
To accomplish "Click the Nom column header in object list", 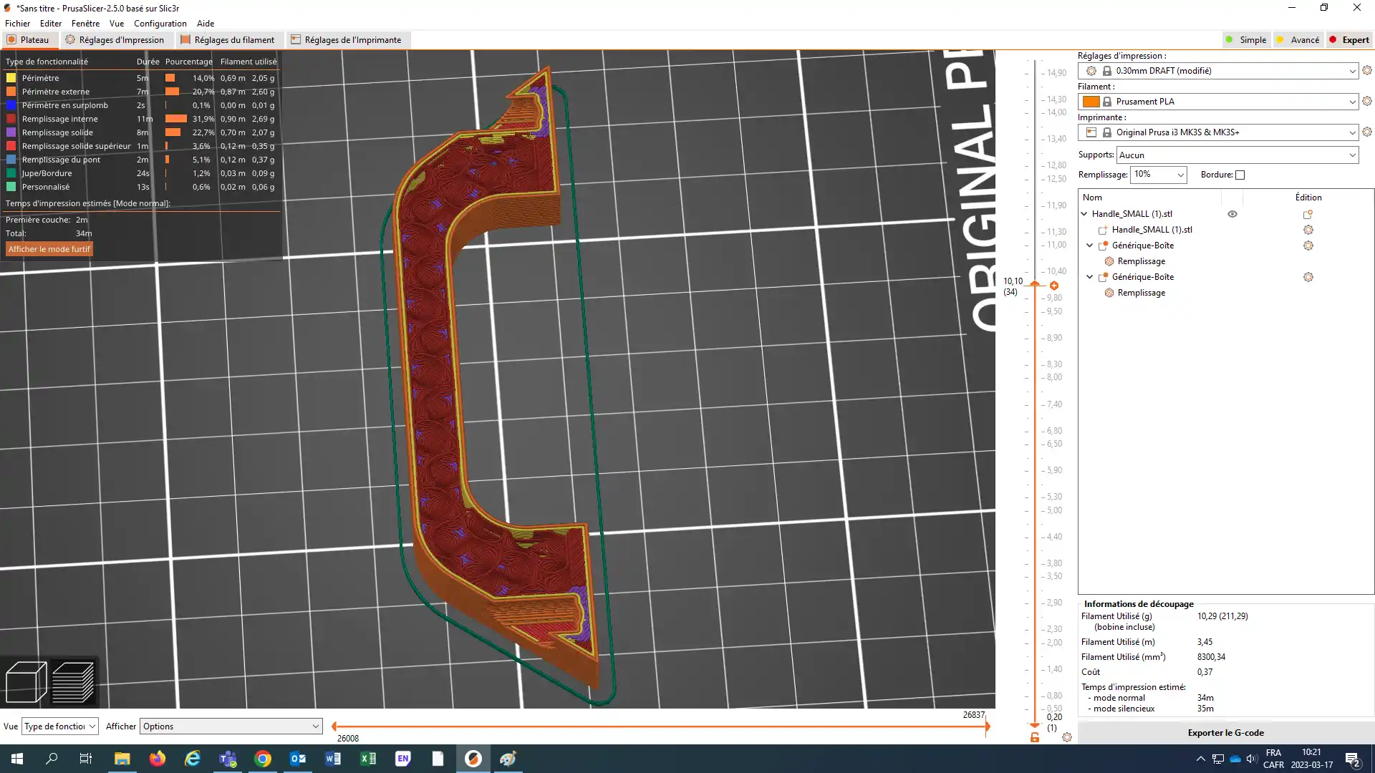I will tap(1092, 198).
